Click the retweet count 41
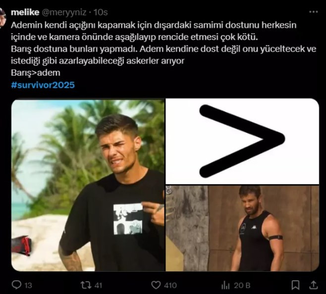This screenshot has height=294, width=326. 98,285
